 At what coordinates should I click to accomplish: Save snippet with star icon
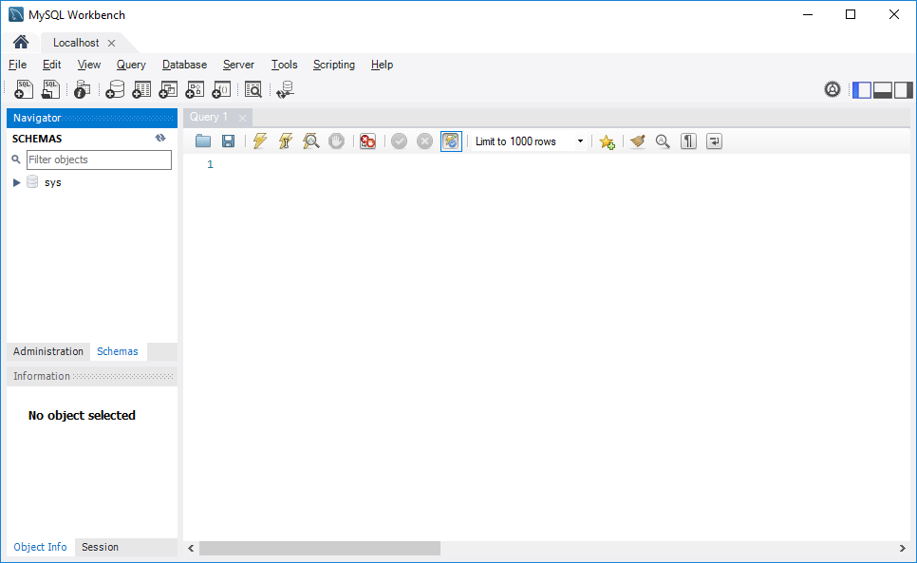607,141
